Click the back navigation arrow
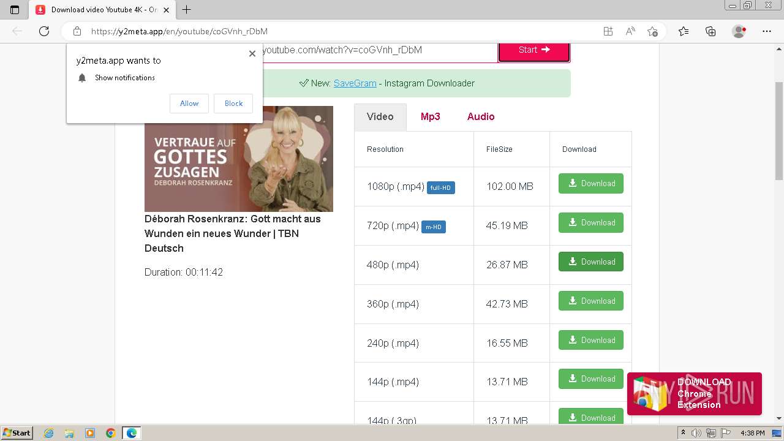The width and height of the screenshot is (784, 441). tap(17, 31)
